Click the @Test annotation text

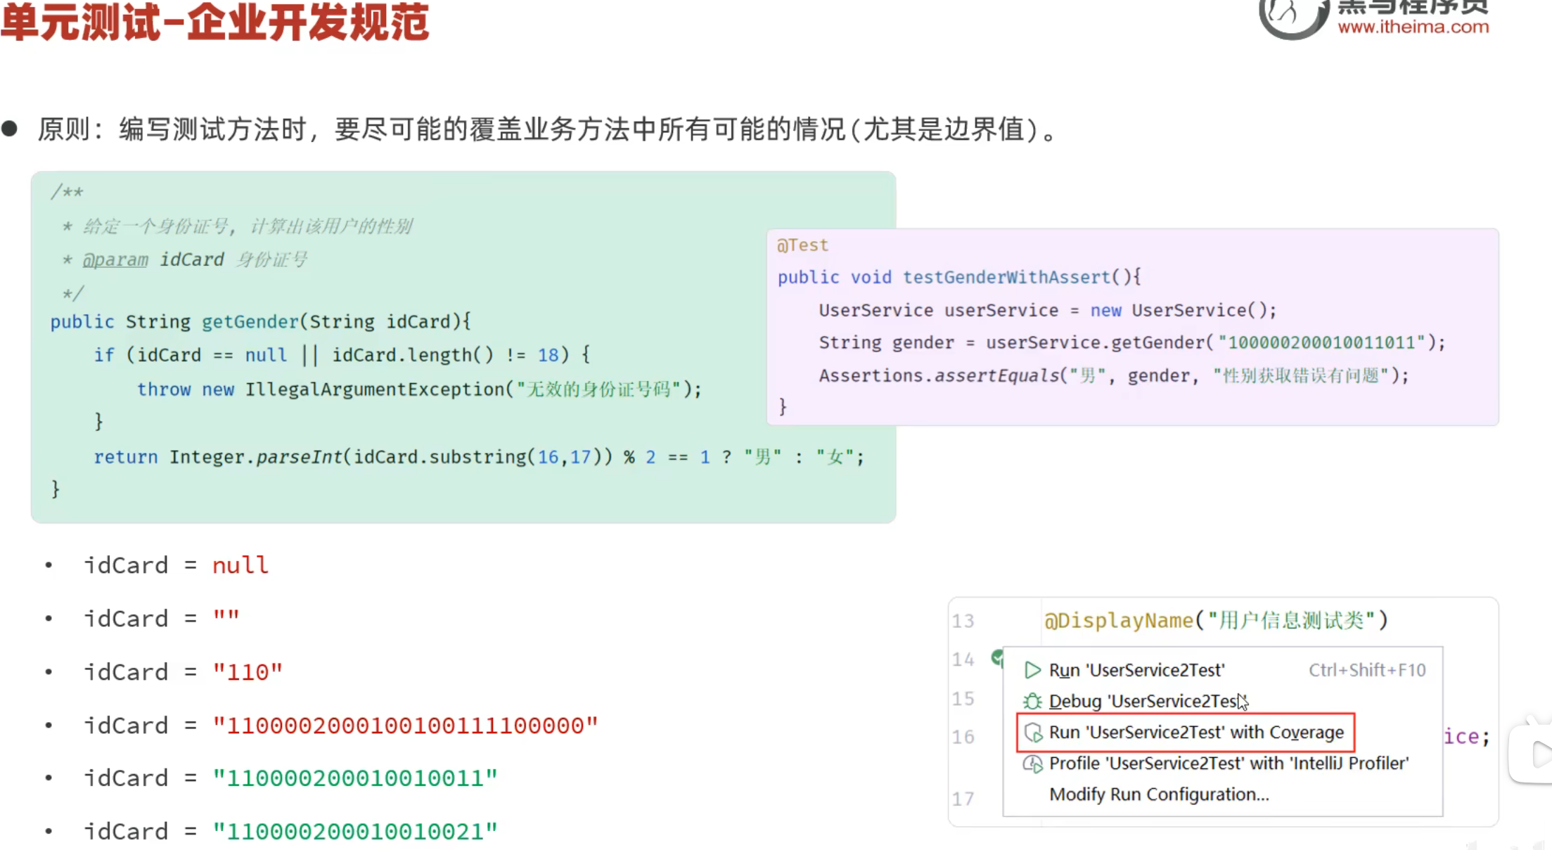(x=802, y=245)
